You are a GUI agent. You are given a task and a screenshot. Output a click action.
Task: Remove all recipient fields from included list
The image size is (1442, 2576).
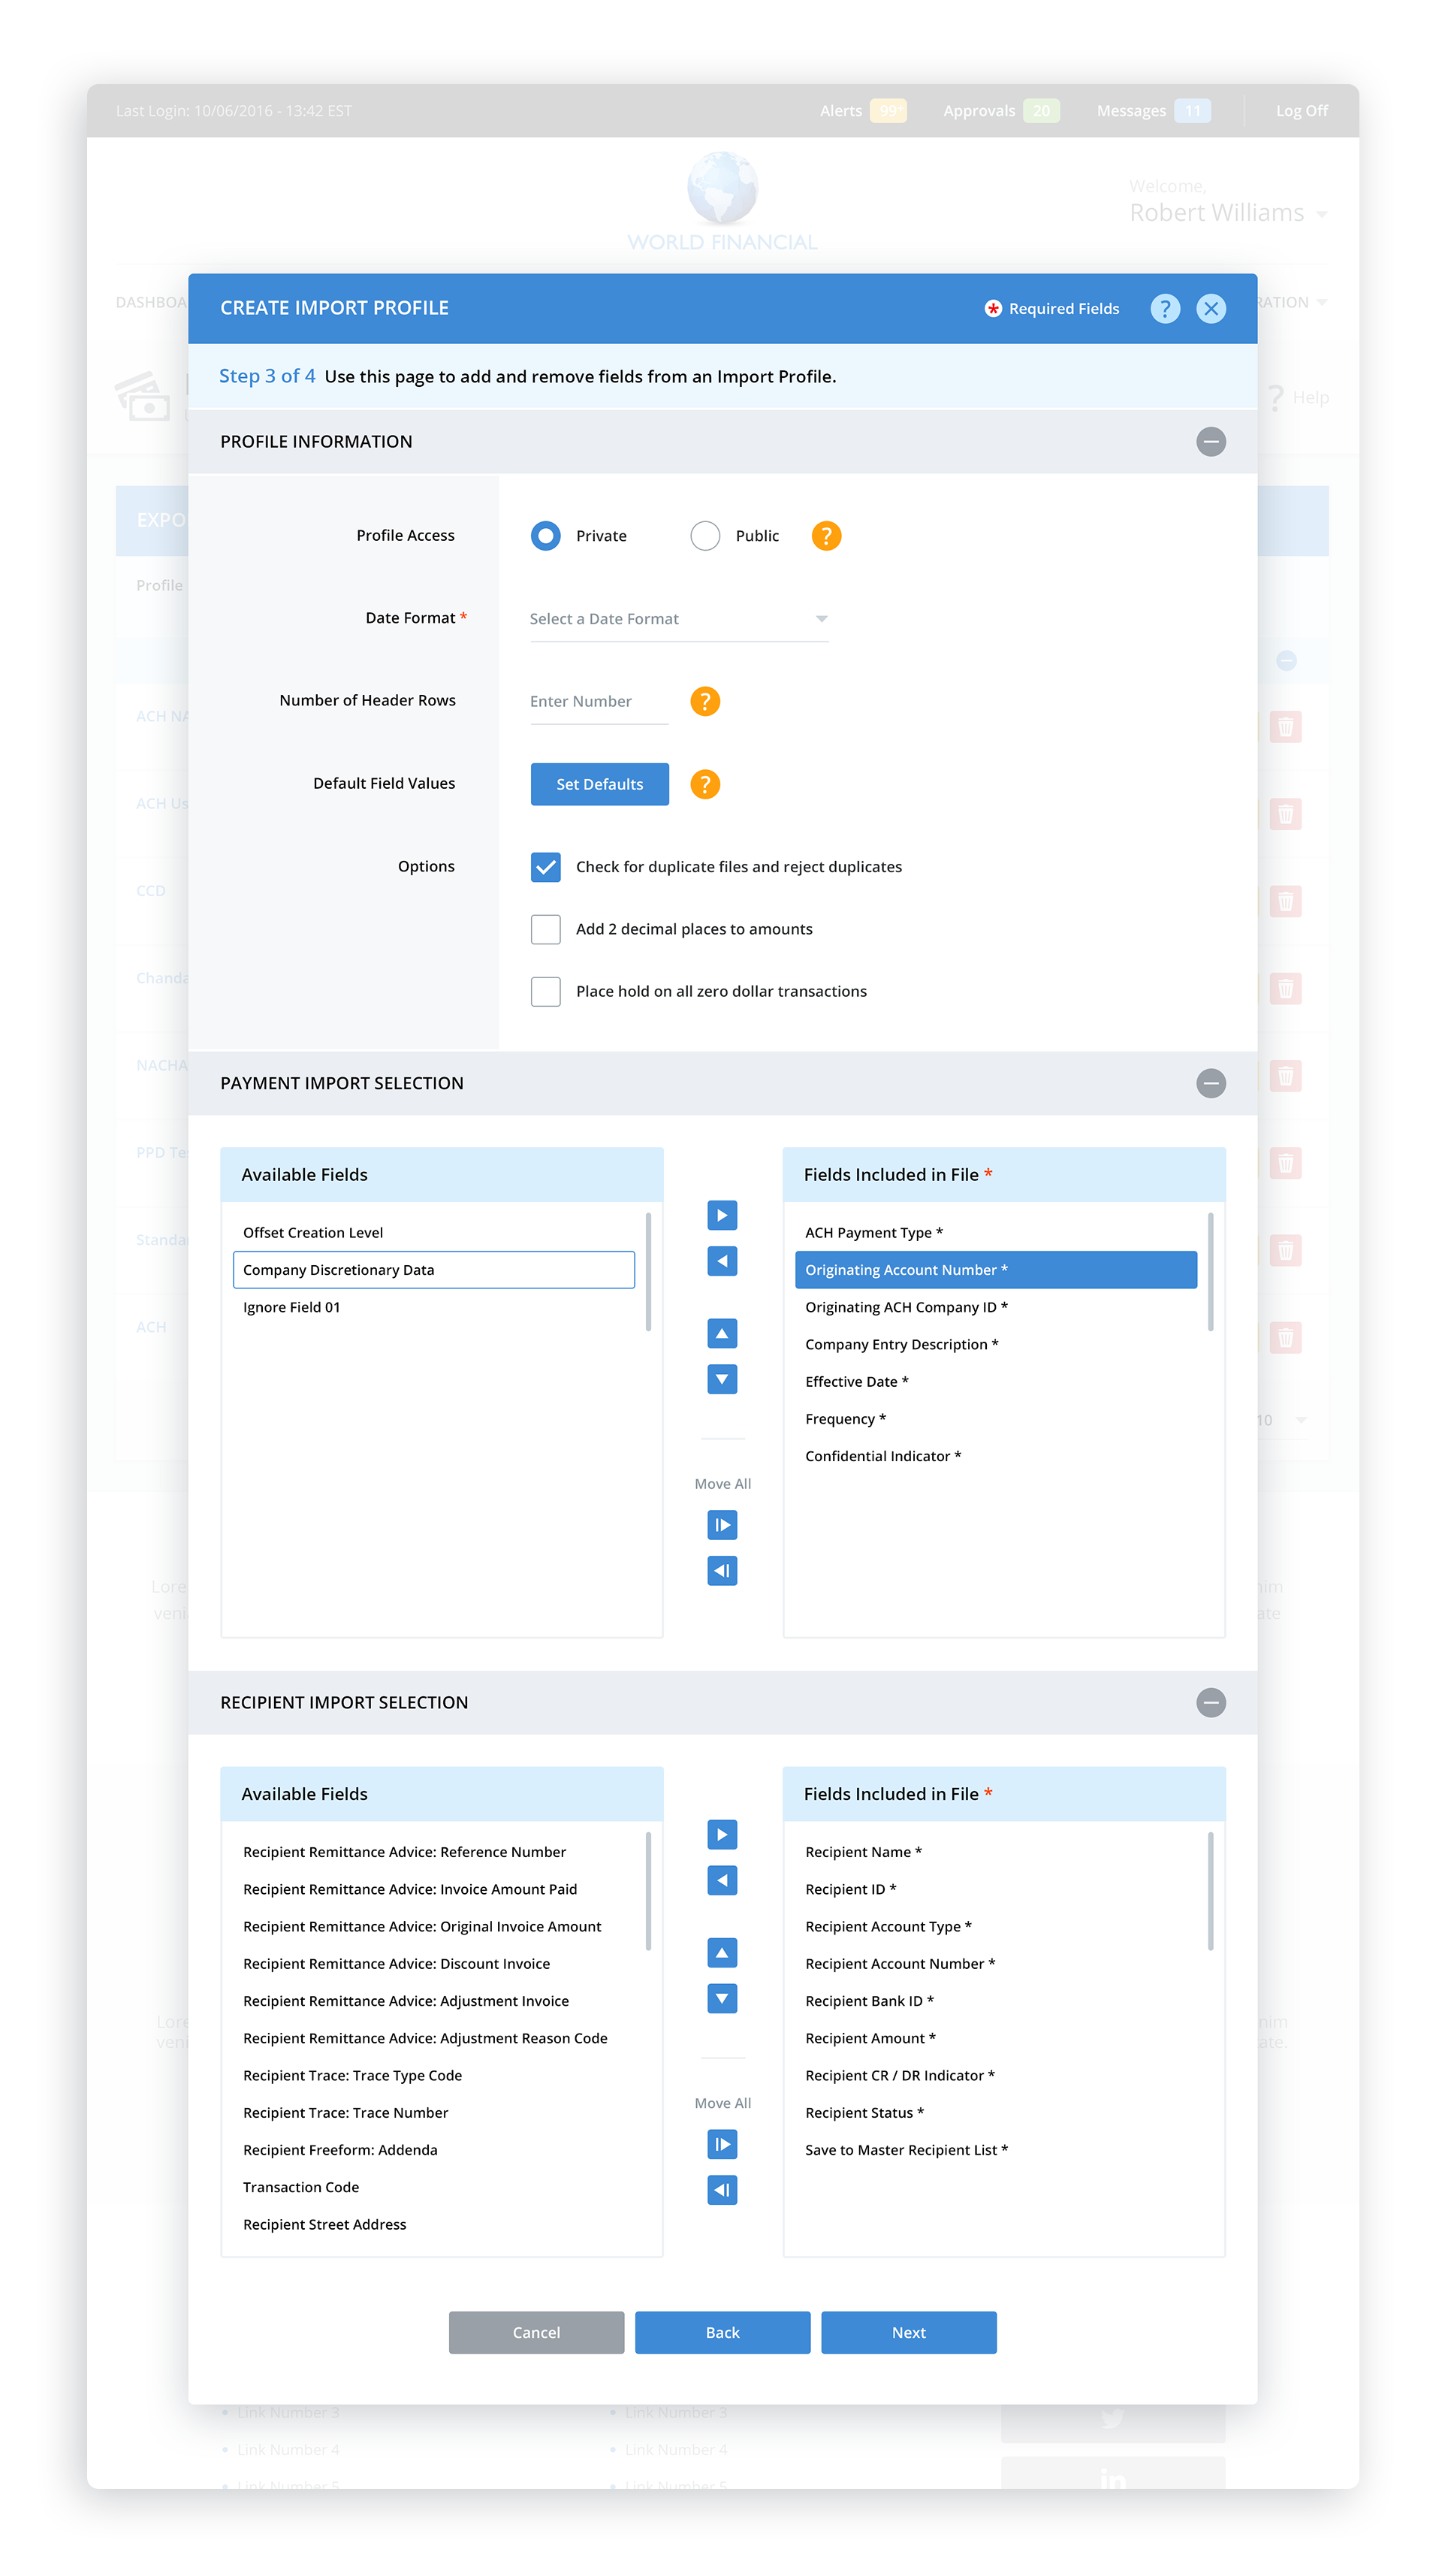pyautogui.click(x=721, y=2190)
